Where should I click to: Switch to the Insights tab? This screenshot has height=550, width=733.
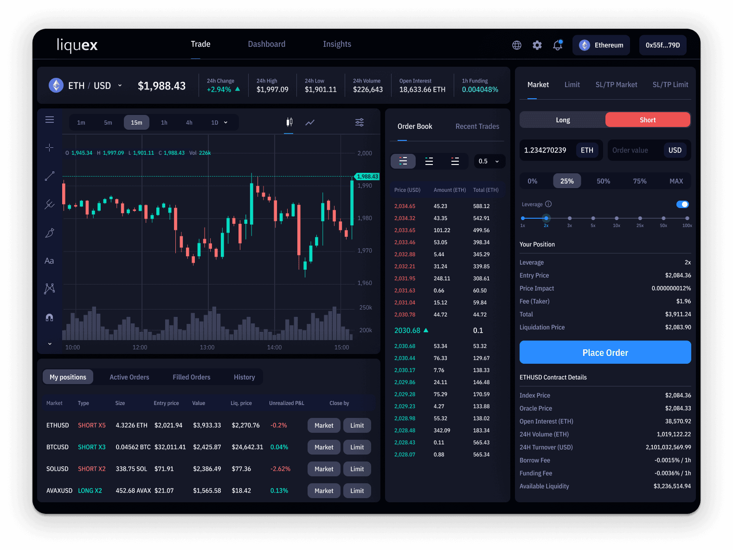coord(337,44)
